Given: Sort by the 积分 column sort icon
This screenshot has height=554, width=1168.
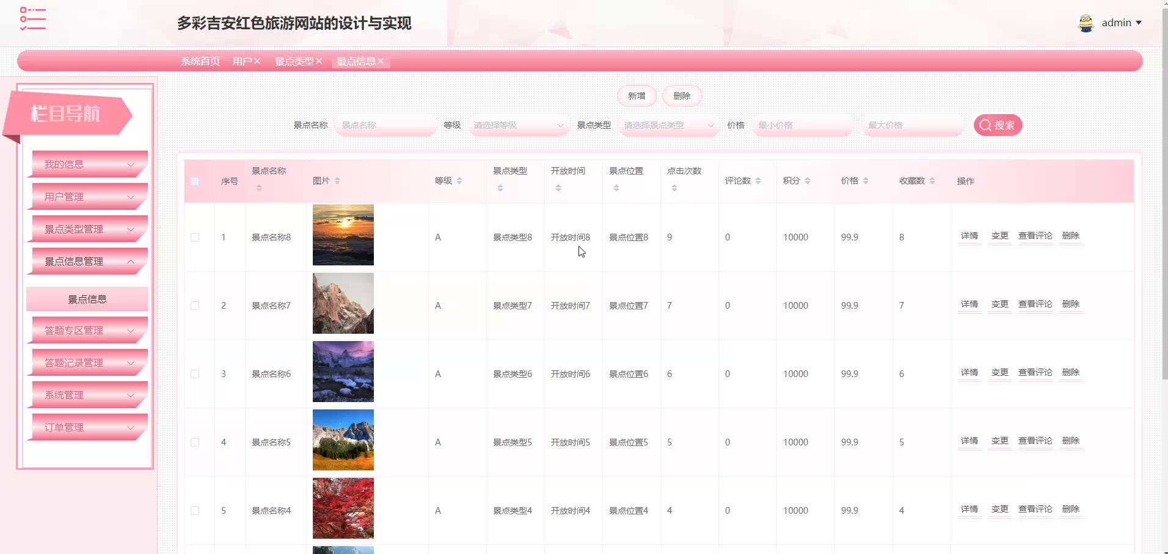Looking at the screenshot, I should pyautogui.click(x=808, y=181).
